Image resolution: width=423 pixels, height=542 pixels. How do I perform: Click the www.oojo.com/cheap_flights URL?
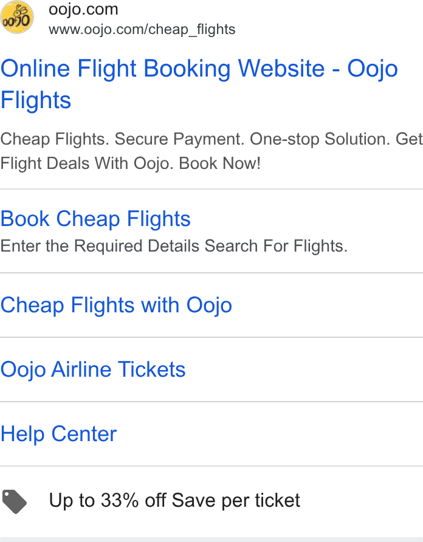[x=142, y=29]
